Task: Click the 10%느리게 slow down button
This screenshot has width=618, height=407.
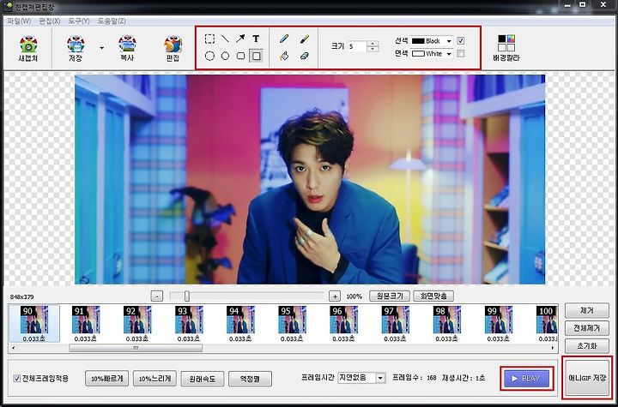Action: (154, 379)
